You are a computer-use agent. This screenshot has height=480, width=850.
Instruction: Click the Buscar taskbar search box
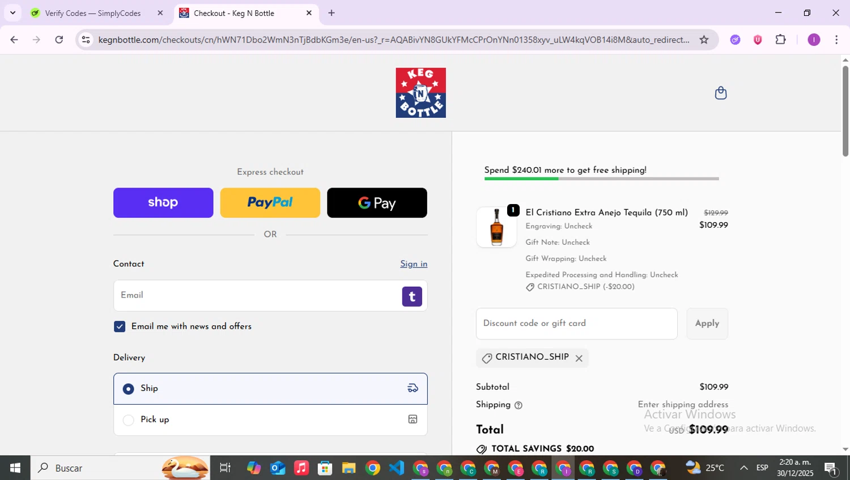(120, 468)
